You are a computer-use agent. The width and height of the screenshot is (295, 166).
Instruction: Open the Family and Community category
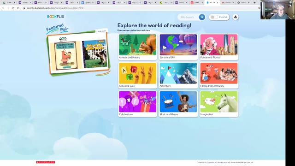point(219,75)
